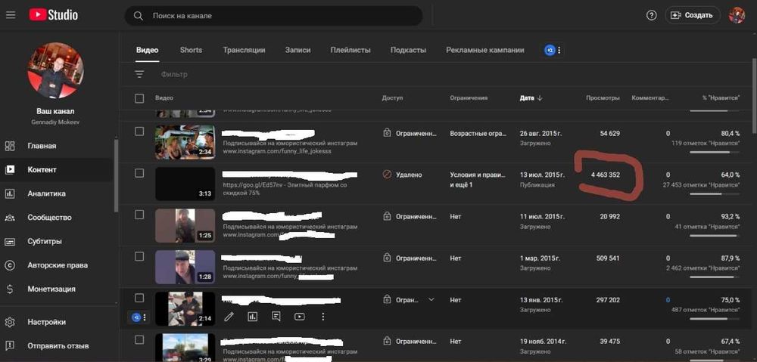Click the 93,2 % likes bar

715,236
